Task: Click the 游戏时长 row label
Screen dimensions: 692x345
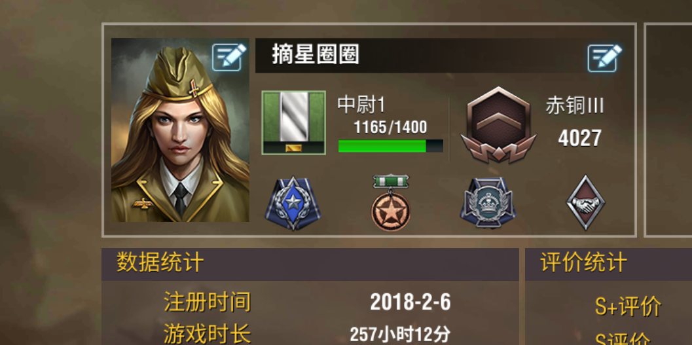Action: pos(207,333)
